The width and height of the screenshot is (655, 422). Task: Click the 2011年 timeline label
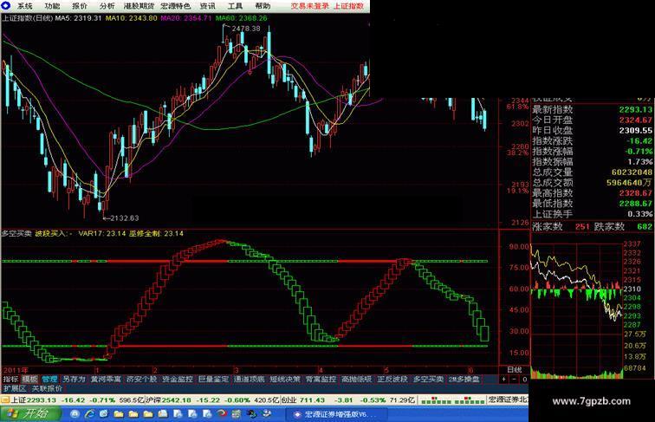16,370
